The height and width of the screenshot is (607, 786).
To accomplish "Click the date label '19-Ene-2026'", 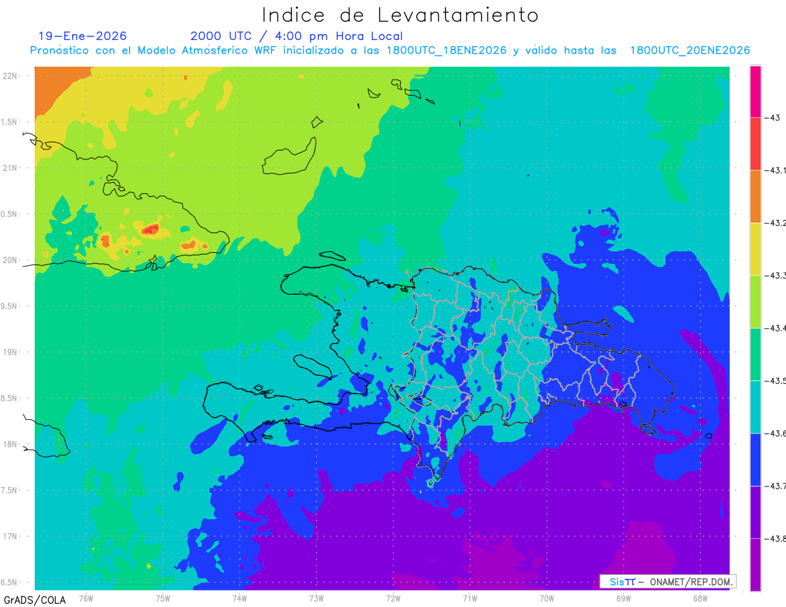I will point(83,36).
